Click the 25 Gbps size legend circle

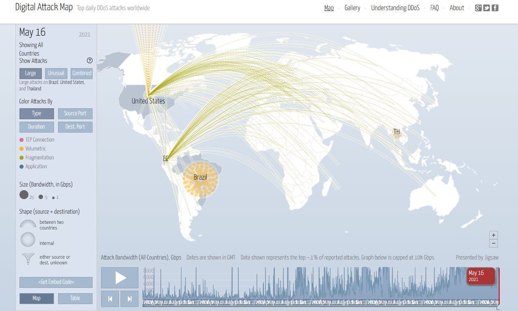coord(24,195)
